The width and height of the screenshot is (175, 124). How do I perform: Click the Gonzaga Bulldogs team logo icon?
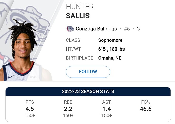70,29
